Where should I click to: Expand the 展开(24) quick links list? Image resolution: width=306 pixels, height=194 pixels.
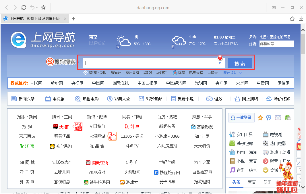coord(233,73)
